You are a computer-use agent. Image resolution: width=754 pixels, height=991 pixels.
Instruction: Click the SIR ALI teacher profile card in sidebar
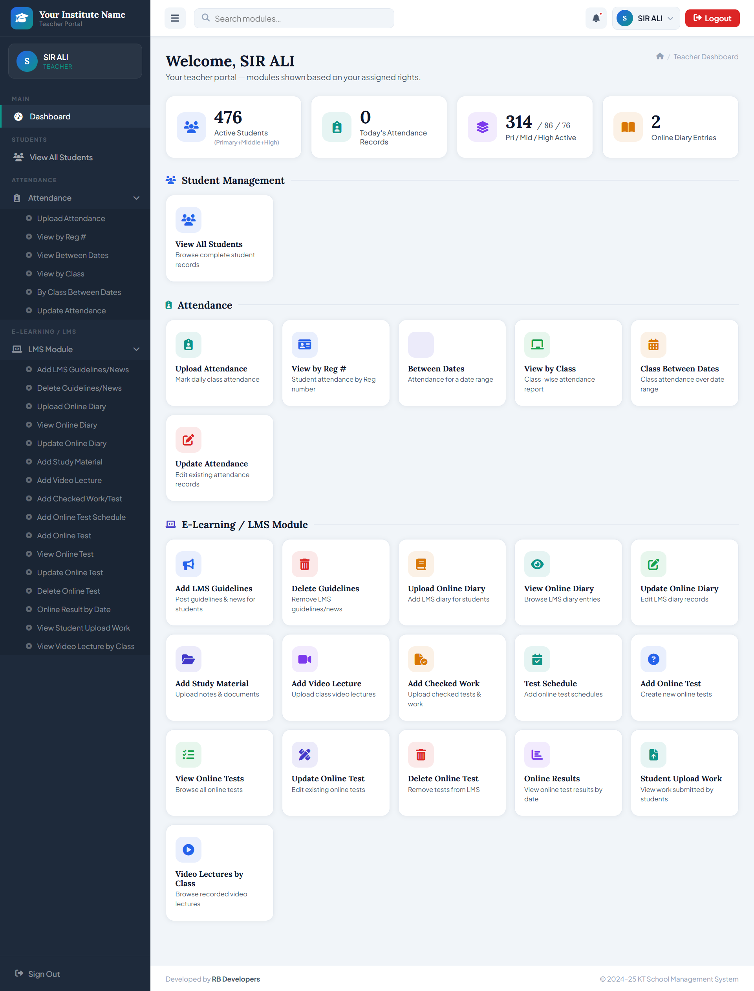point(75,61)
